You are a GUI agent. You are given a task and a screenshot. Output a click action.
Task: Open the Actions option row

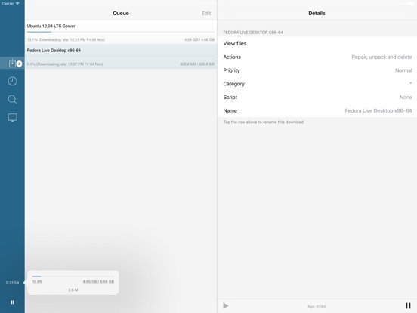pyautogui.click(x=317, y=57)
